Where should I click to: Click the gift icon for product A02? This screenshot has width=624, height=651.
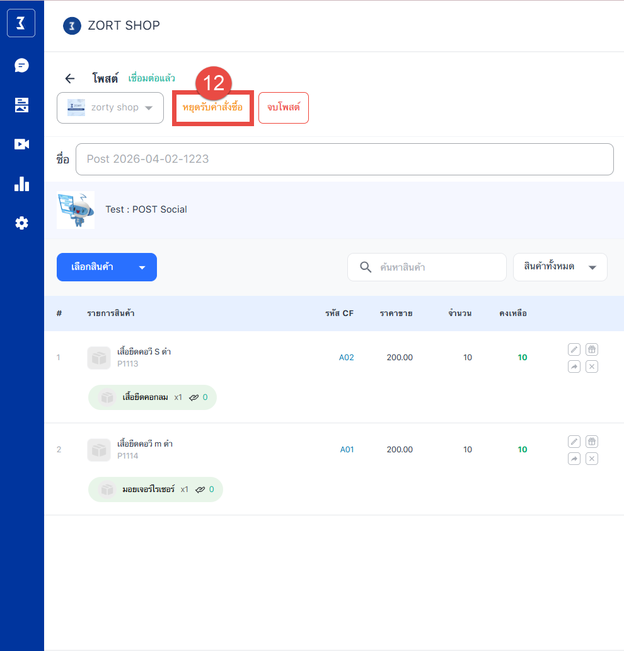(591, 349)
